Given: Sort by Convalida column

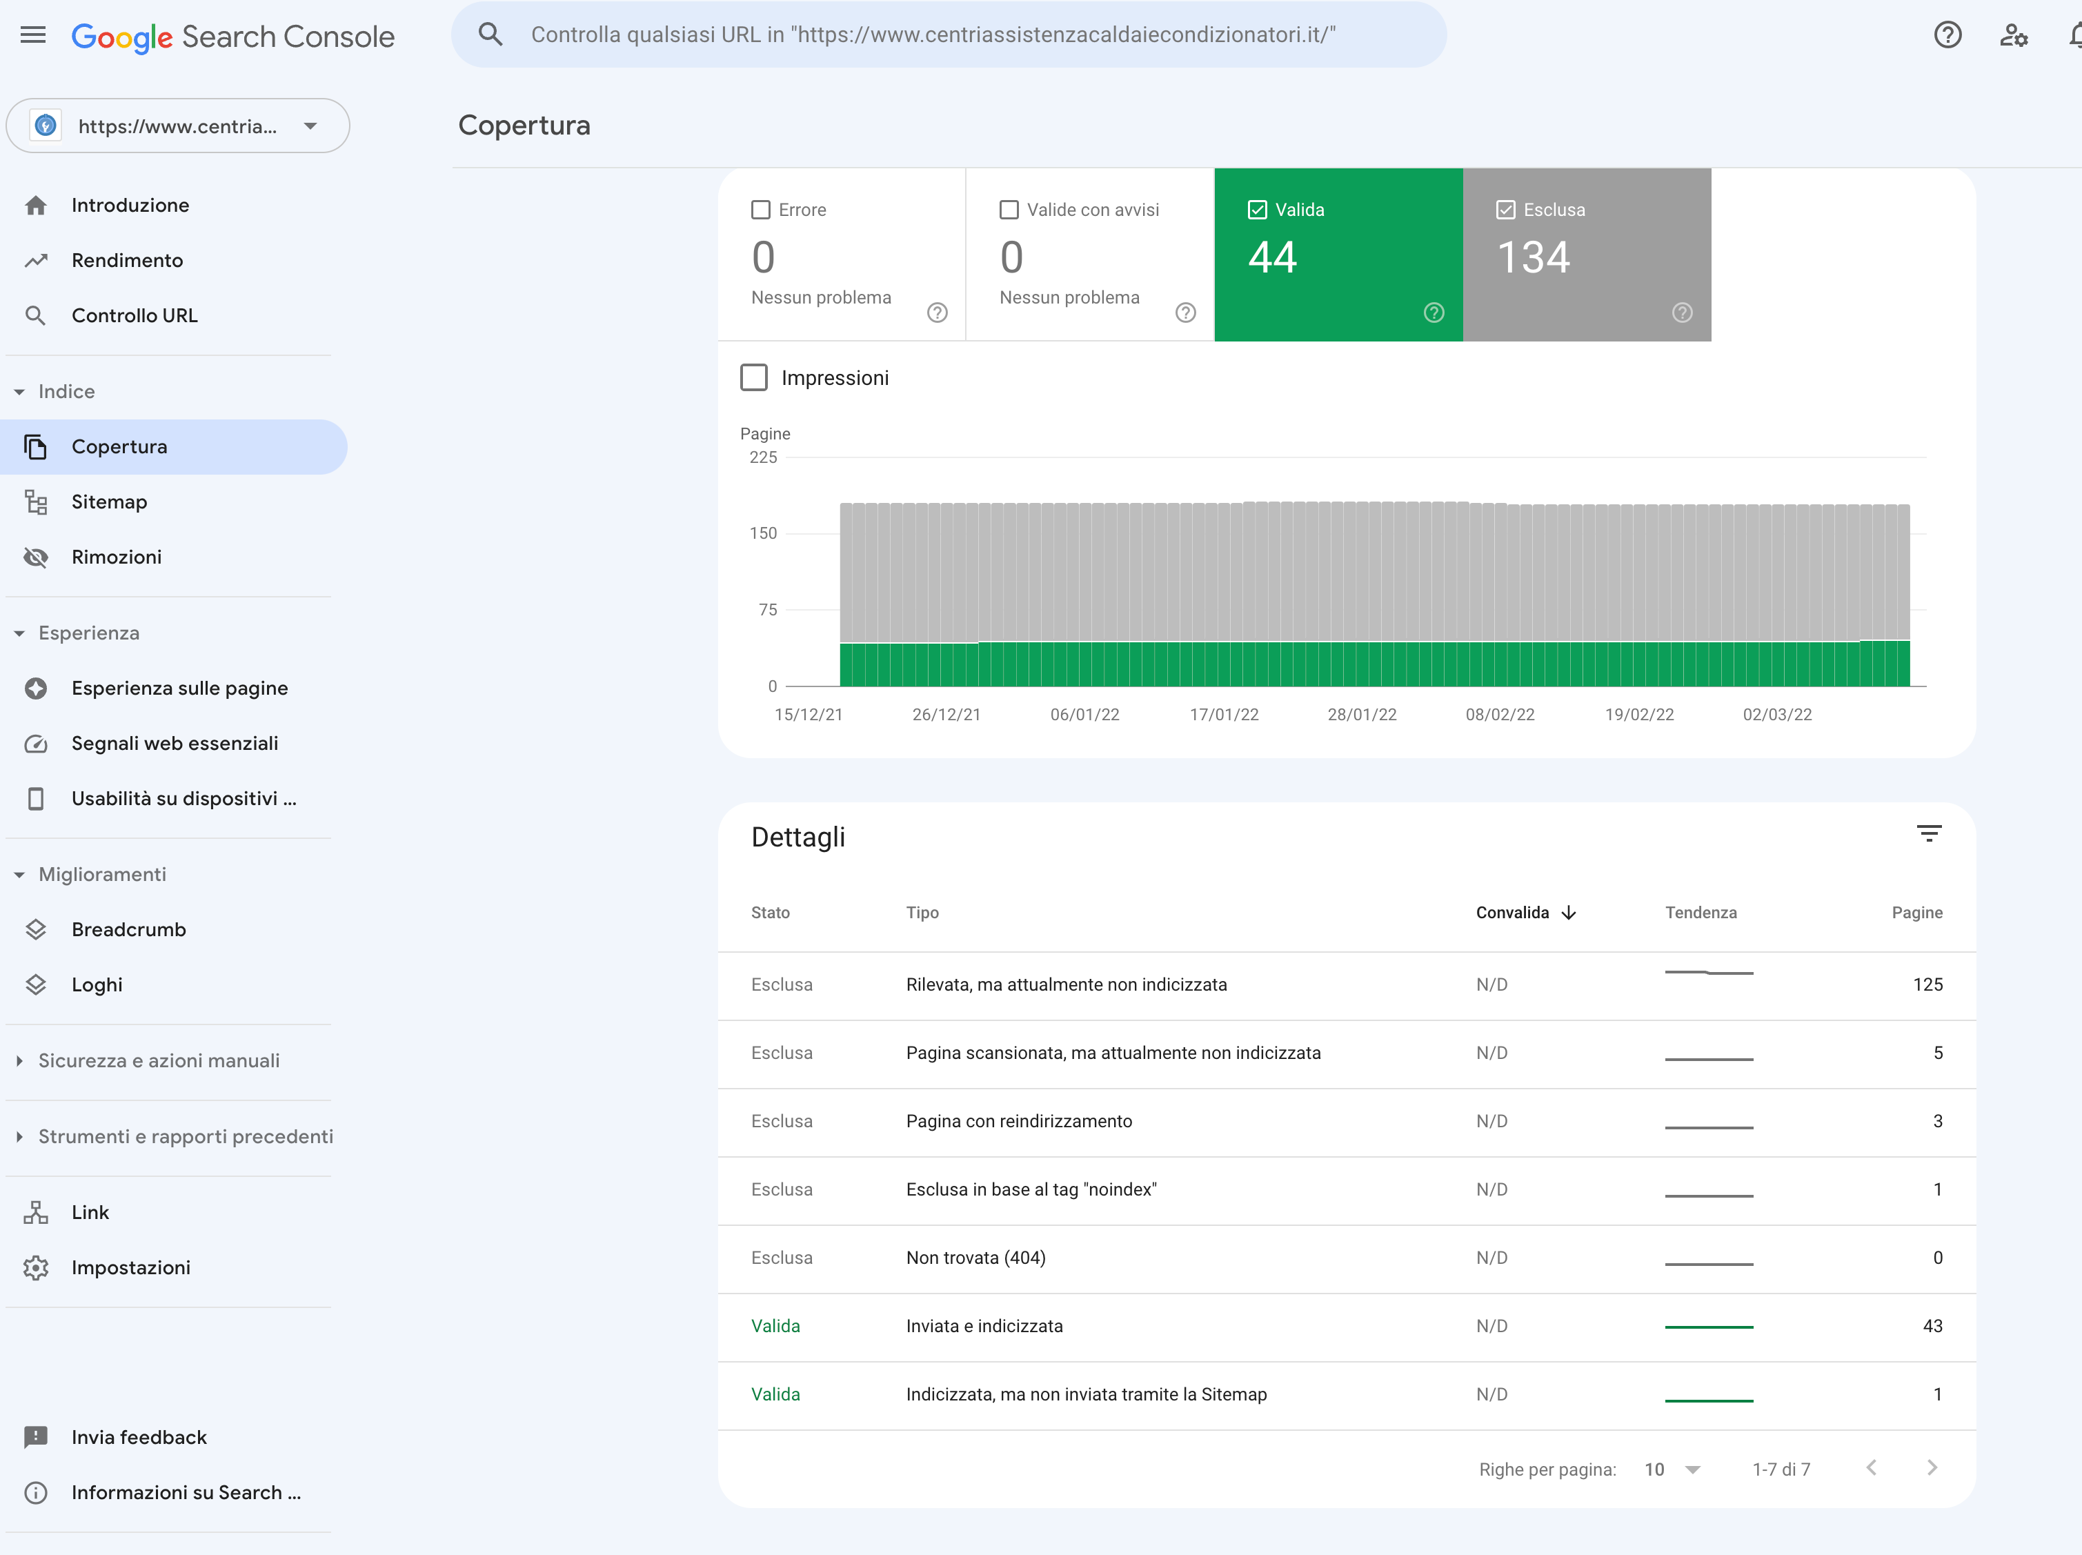Looking at the screenshot, I should point(1526,912).
